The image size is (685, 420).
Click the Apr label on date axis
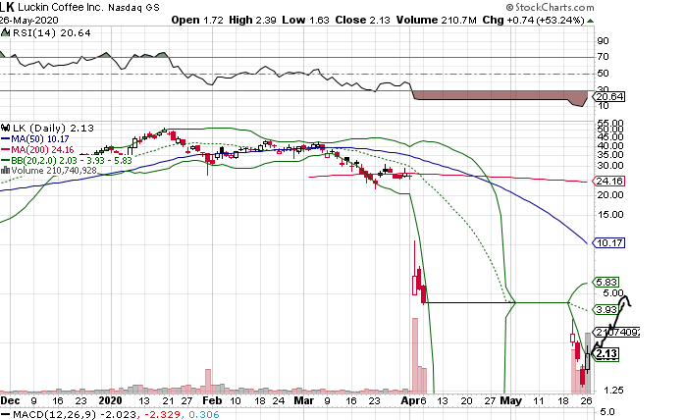pos(410,400)
